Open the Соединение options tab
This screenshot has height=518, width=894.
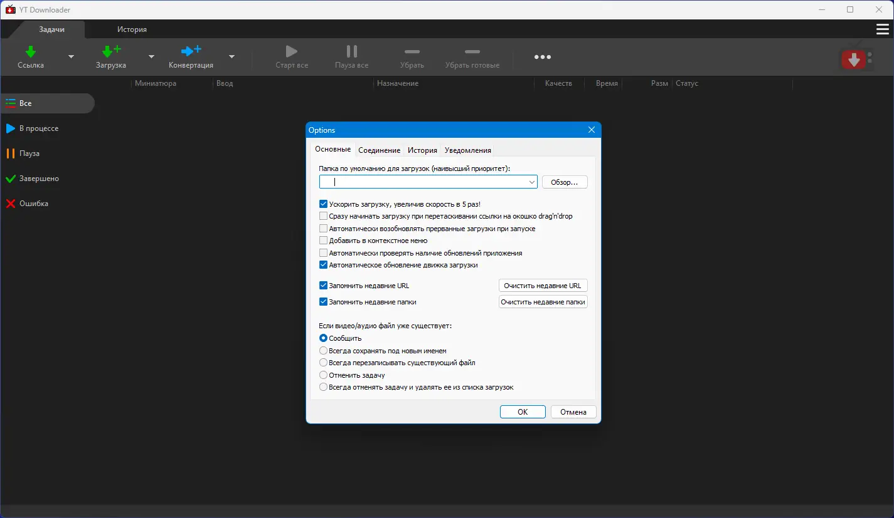[x=379, y=150]
